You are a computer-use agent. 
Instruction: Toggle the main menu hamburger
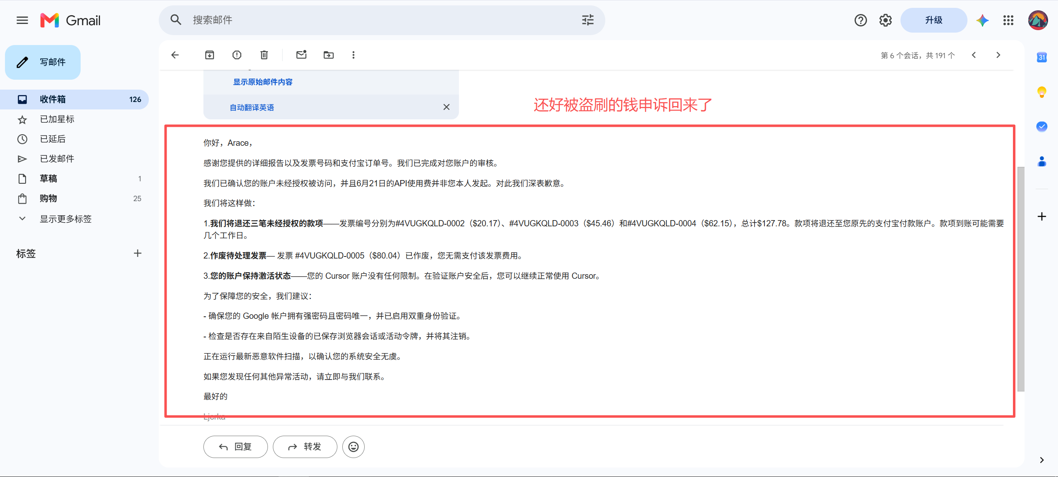click(22, 20)
